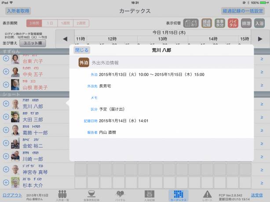
Task: Close the popup with 閉じる
Action: coord(81,50)
